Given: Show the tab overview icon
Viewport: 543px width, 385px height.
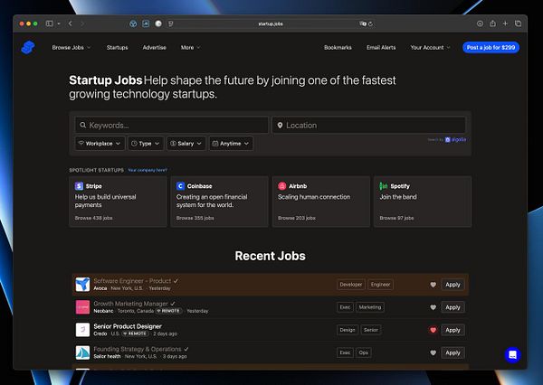Looking at the screenshot, I should [518, 23].
